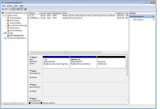Click the Disk 0 drive icon

[x=31, y=57]
